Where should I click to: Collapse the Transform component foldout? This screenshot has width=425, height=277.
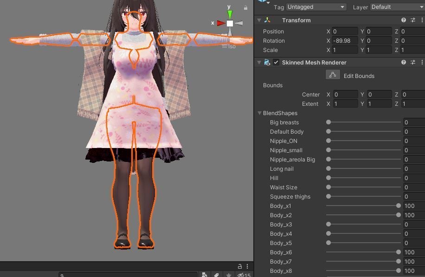point(259,20)
